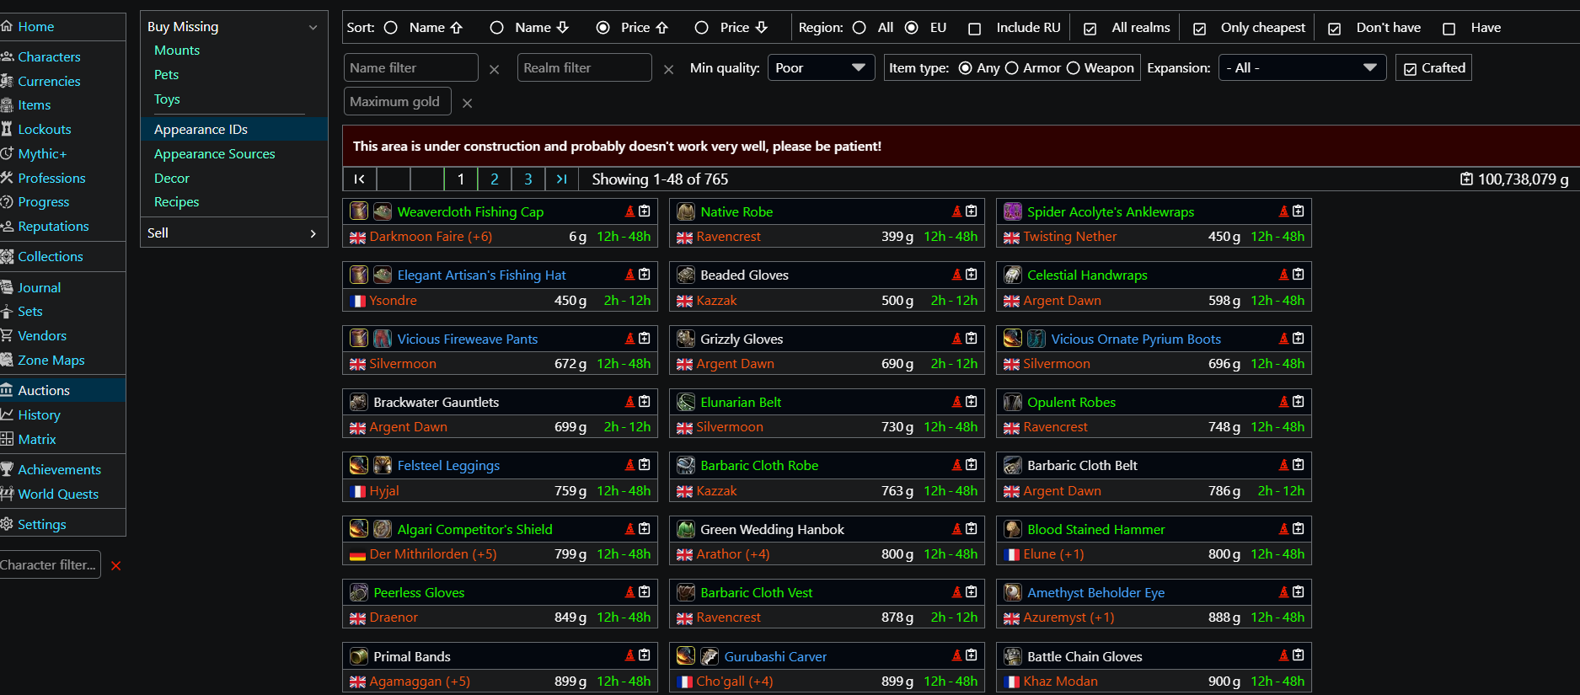Click the Amethyst Beholder Eye item icon
The height and width of the screenshot is (695, 1580).
[x=1013, y=592]
